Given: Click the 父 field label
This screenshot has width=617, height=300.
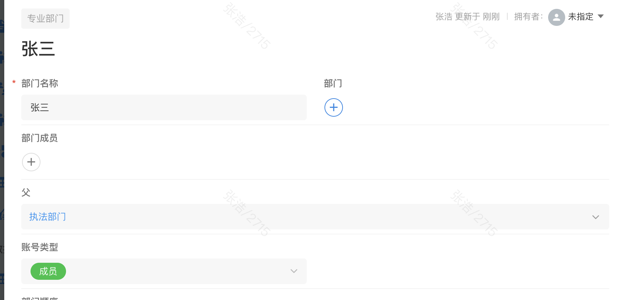Looking at the screenshot, I should 26,193.
